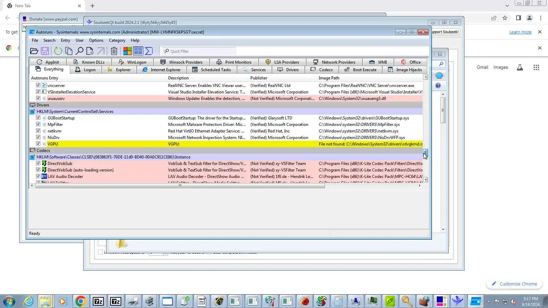Uncheck the MpFilter driver checkbox
This screenshot has width=548, height=308.
[x=38, y=124]
